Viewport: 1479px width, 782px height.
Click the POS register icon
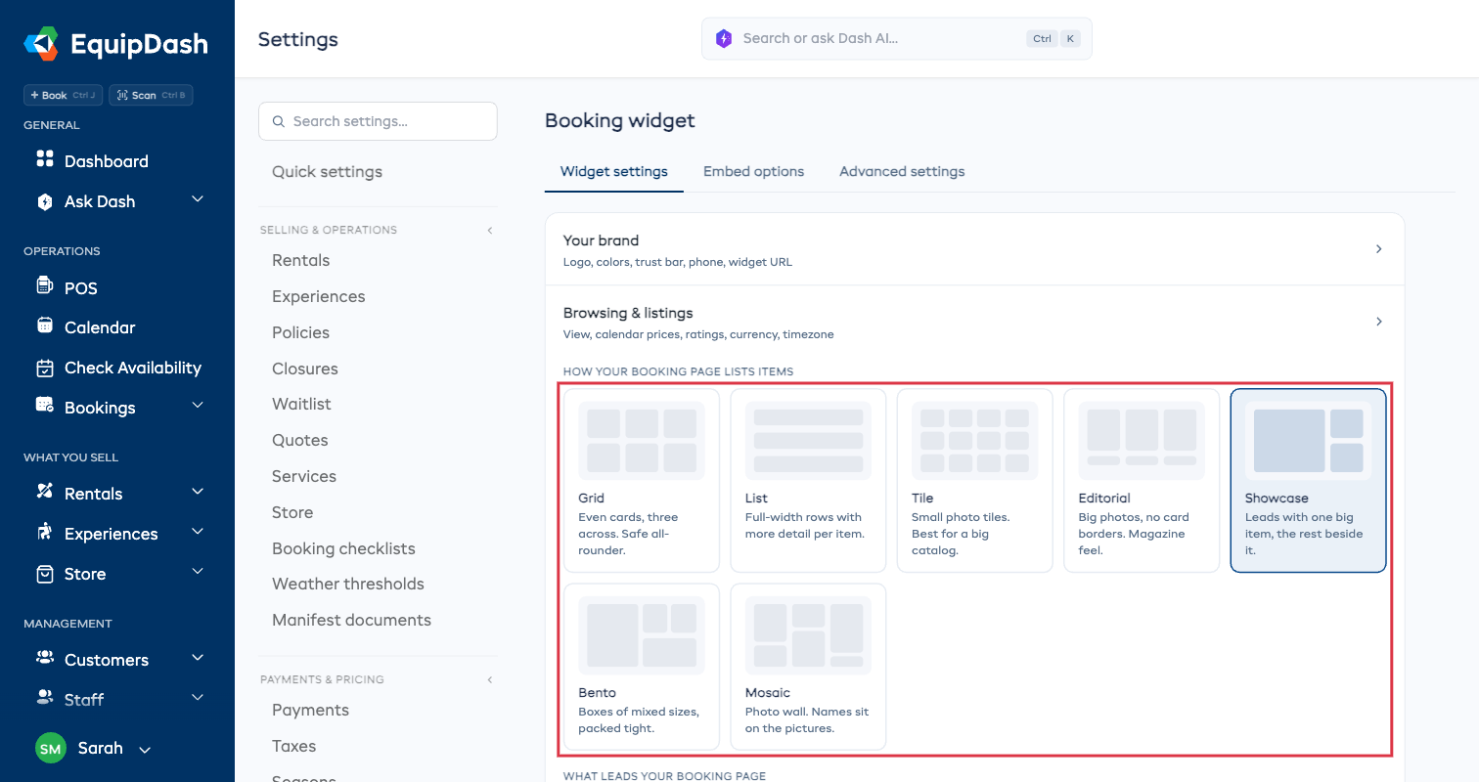pyautogui.click(x=44, y=285)
